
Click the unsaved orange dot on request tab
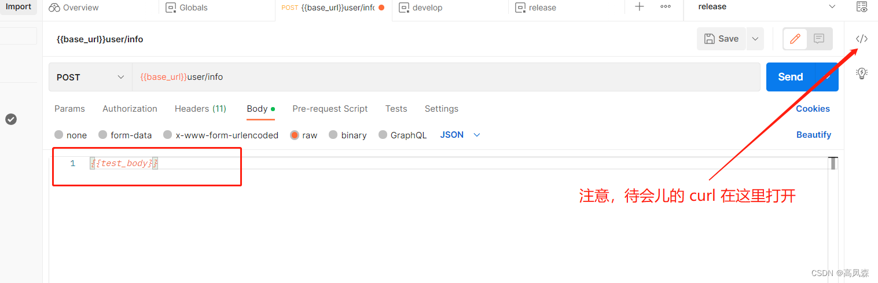click(x=381, y=8)
